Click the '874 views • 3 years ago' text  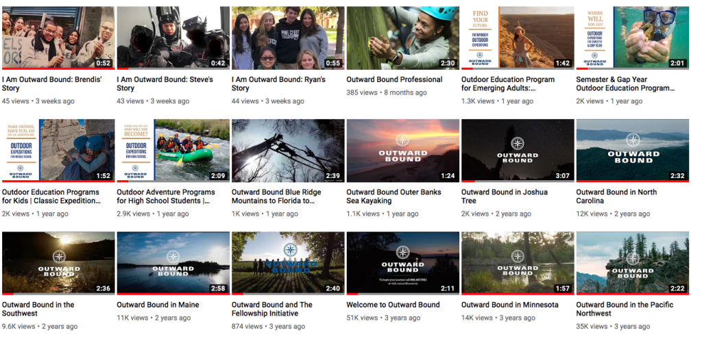(268, 327)
